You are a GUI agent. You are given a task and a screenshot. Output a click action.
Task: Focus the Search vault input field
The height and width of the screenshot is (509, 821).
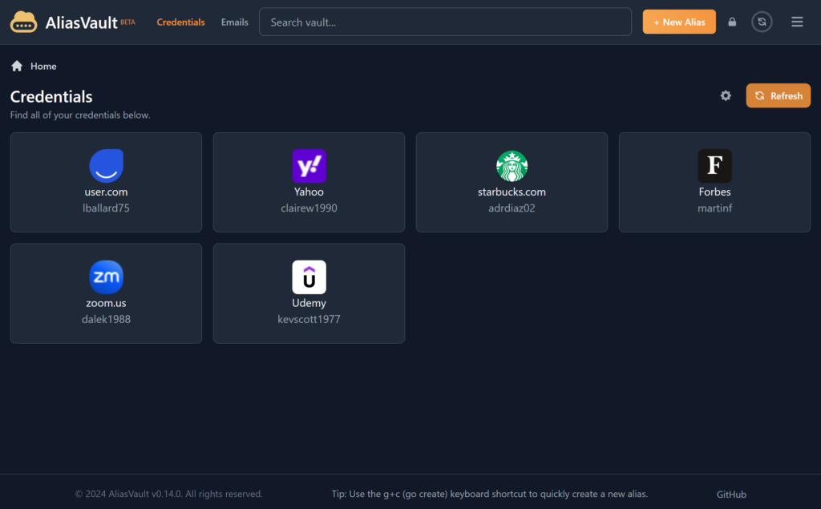(x=445, y=22)
